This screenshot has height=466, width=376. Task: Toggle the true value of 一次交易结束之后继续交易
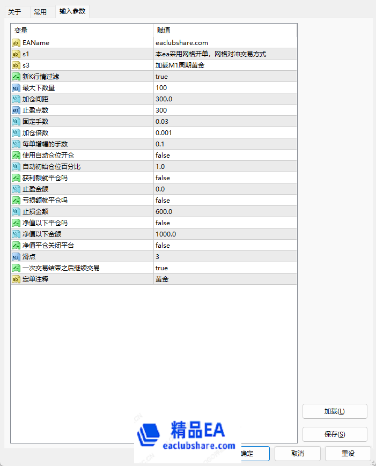(225, 268)
